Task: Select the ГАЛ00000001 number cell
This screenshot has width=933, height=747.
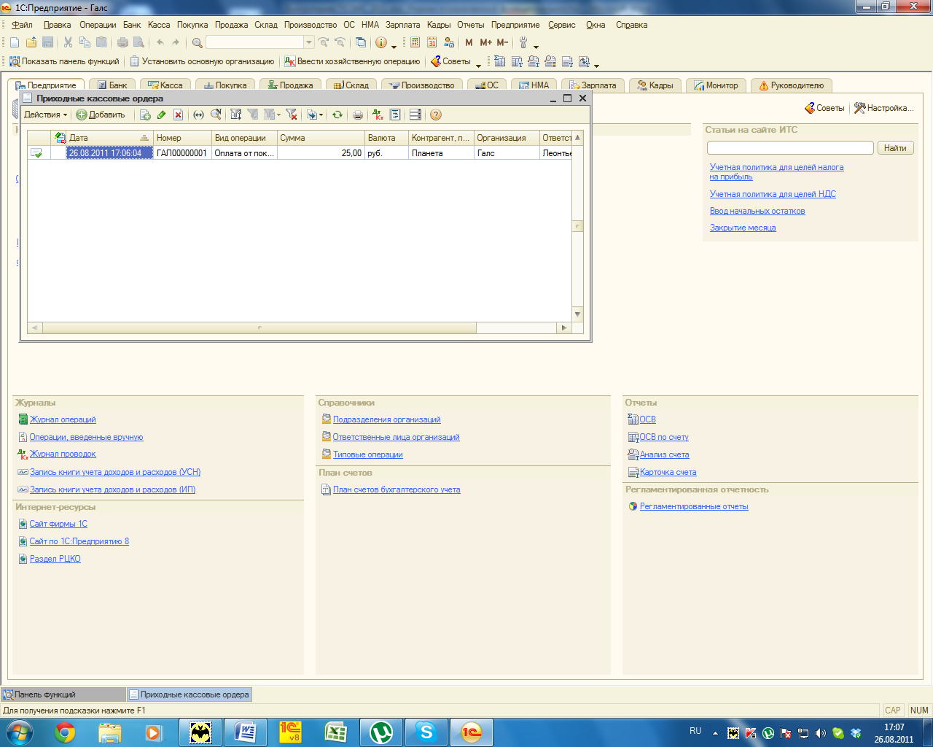Action: (x=182, y=153)
